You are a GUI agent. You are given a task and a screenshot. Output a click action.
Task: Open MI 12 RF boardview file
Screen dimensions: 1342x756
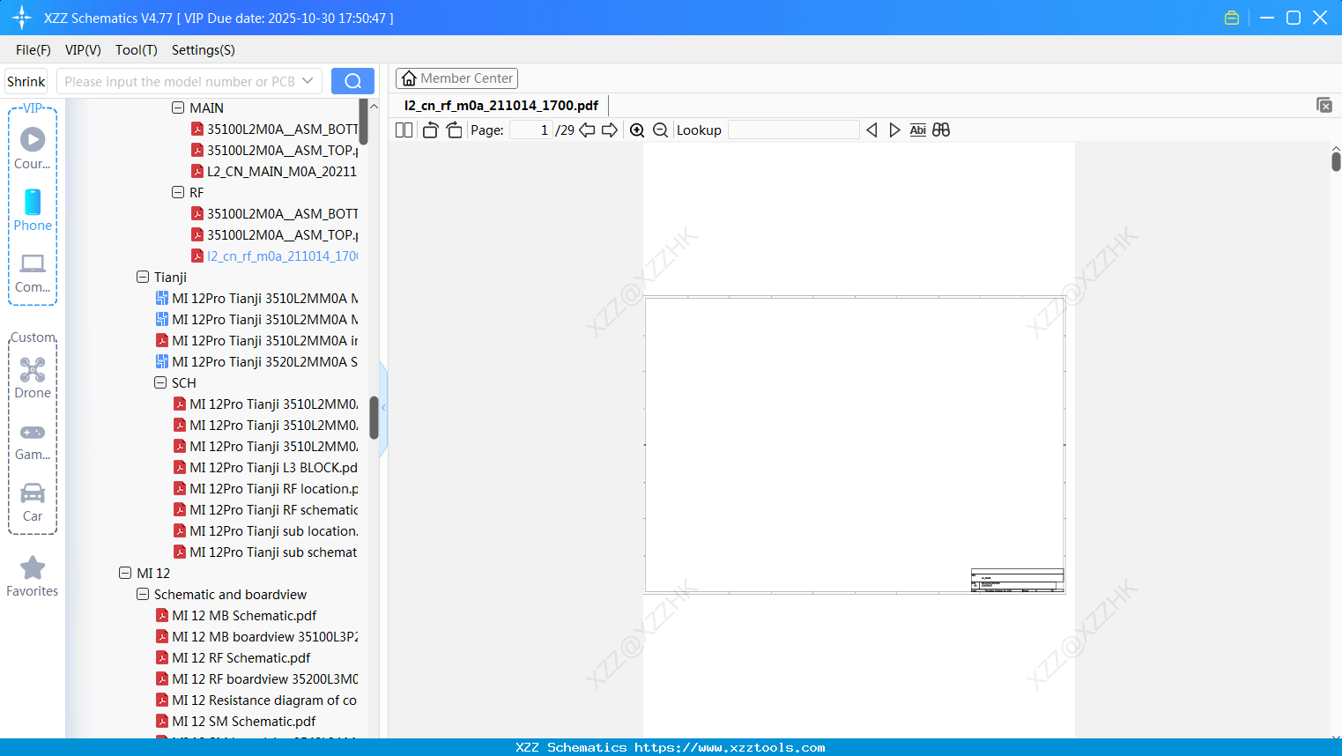click(256, 678)
